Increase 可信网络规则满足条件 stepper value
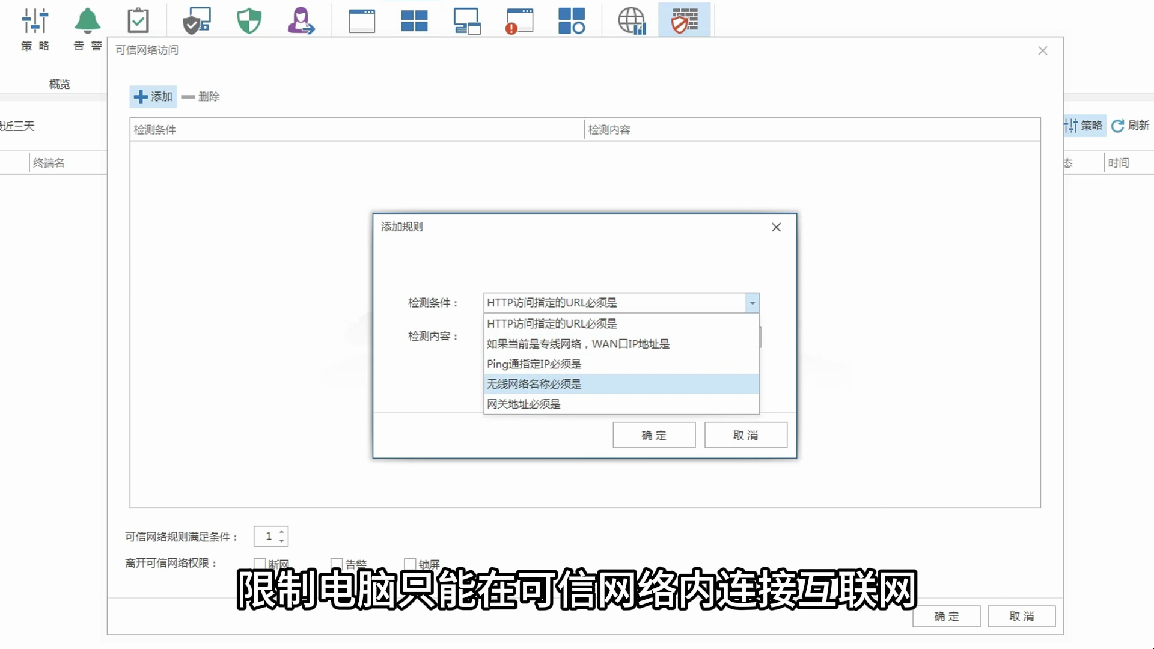 tap(281, 531)
